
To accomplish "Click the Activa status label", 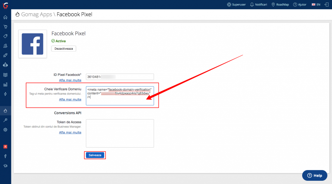I will [x=59, y=41].
